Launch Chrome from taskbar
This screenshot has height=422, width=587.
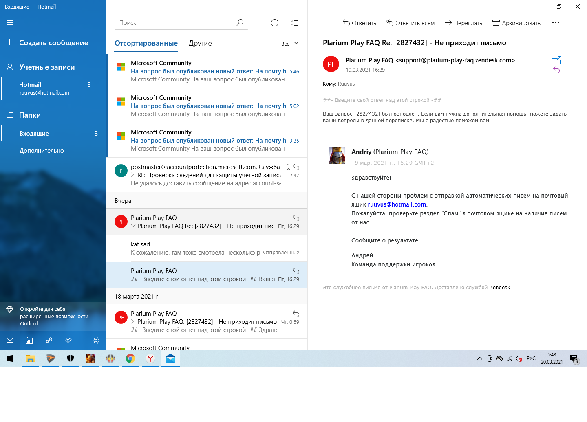click(130, 358)
